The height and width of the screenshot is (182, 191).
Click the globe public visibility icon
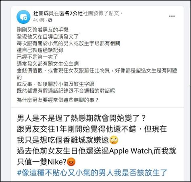pyautogui.click(x=50, y=20)
